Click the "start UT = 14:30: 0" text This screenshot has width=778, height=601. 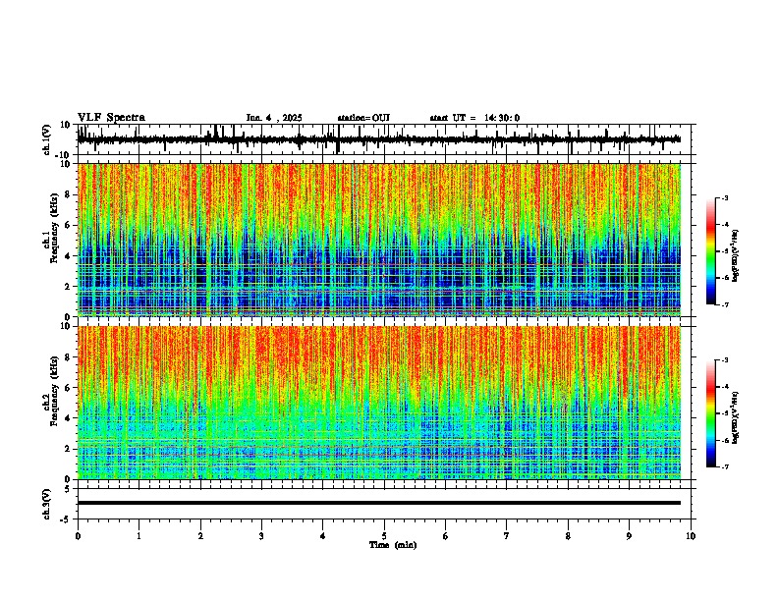(474, 118)
